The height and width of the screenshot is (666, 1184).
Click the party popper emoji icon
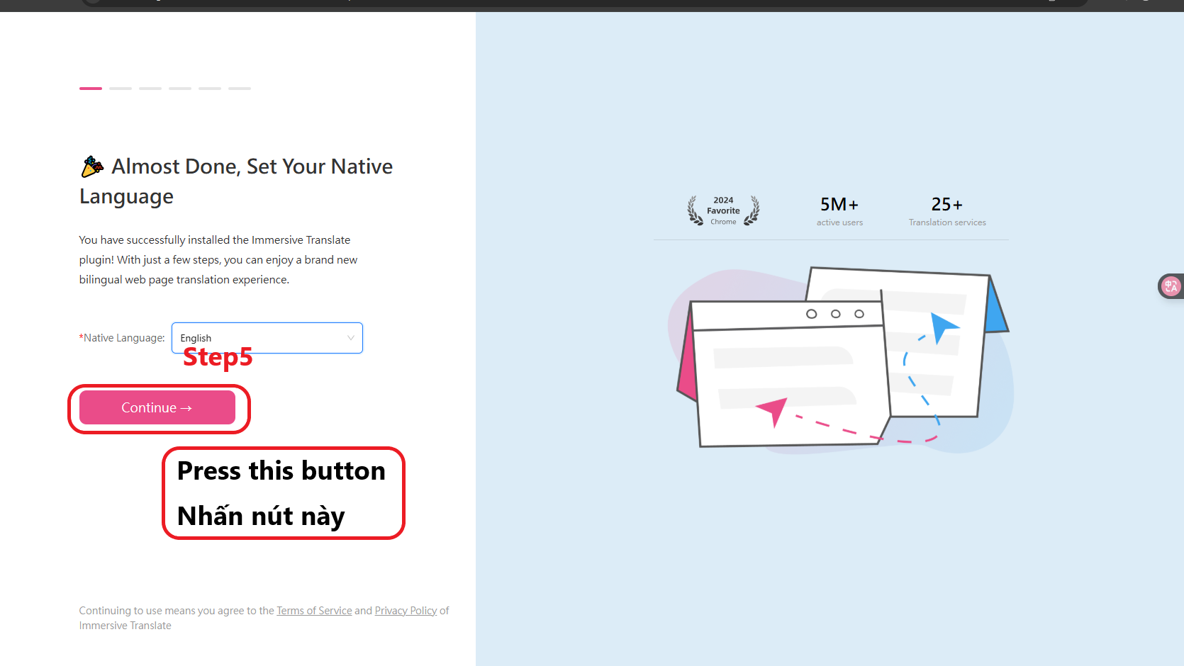click(x=92, y=166)
